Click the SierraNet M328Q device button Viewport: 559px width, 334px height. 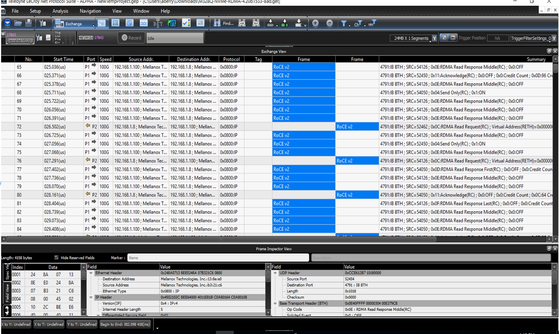(x=20, y=41)
